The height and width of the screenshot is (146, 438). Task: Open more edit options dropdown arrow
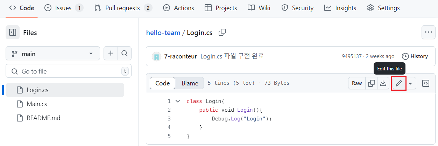[x=410, y=83]
